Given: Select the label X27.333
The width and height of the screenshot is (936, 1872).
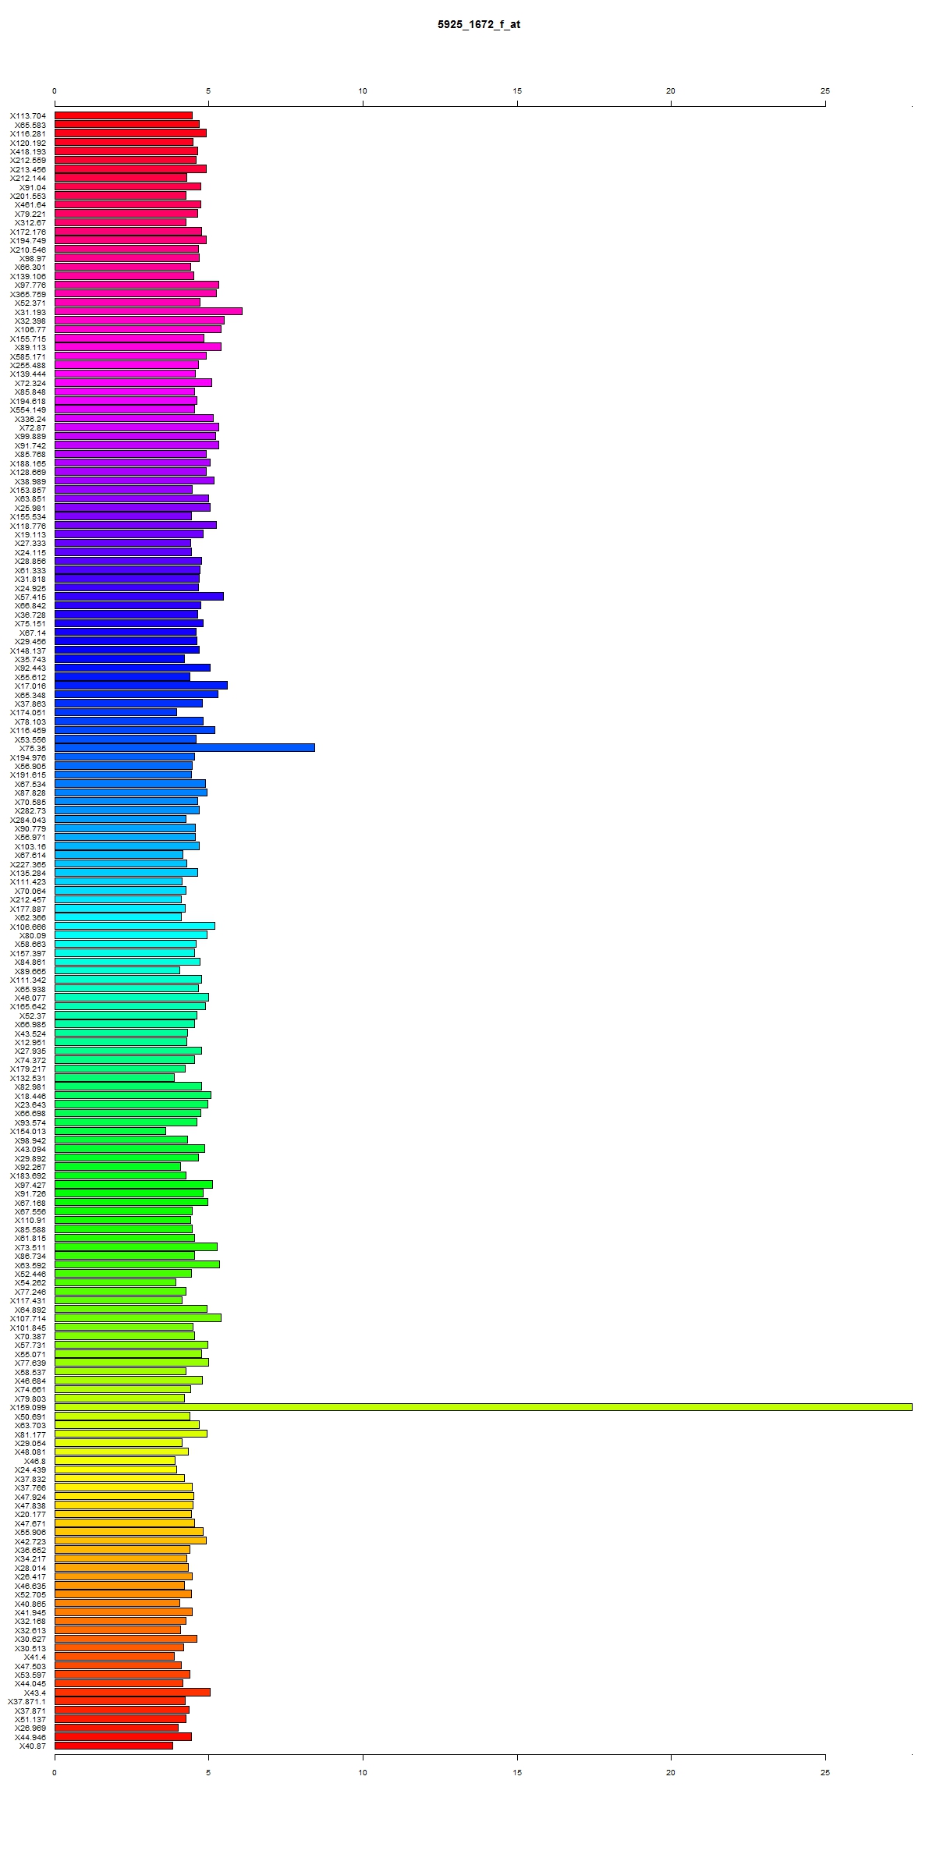Looking at the screenshot, I should [x=30, y=544].
